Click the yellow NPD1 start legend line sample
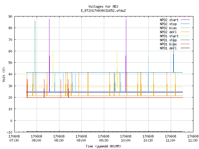Image resolution: width=199 pixels, height=149 pixels. [x=185, y=36]
